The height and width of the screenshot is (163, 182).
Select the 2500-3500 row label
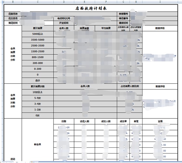click(38, 46)
